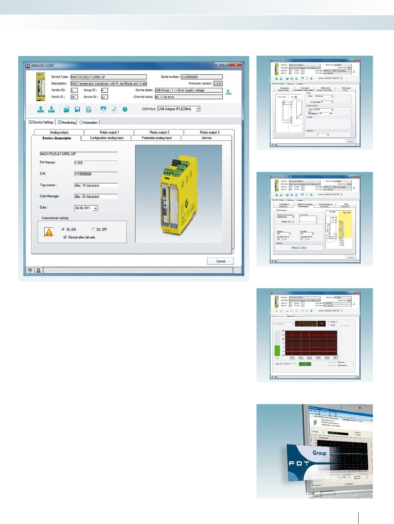Click the Device ID field

[x=104, y=97]
